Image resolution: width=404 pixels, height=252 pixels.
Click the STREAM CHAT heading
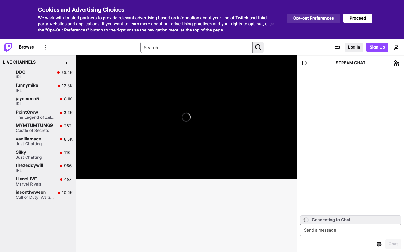tap(351, 63)
